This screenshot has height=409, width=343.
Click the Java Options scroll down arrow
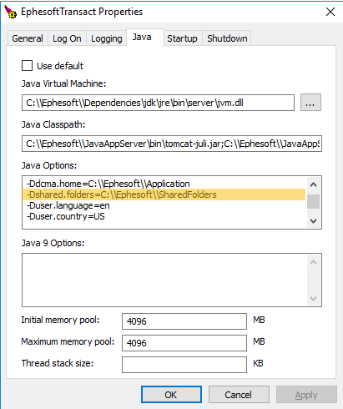[313, 221]
